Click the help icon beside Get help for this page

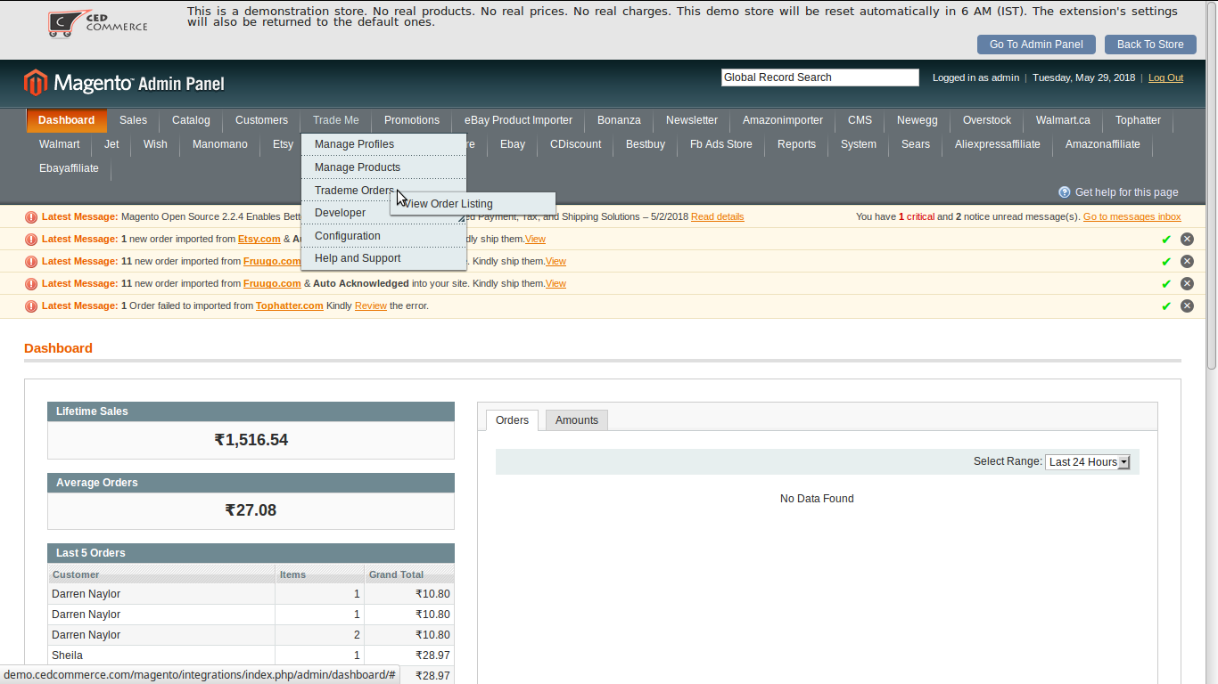[1065, 192]
